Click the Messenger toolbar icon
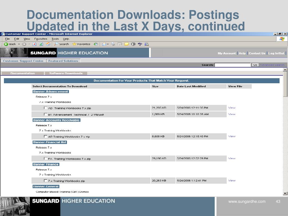 [133, 44]
